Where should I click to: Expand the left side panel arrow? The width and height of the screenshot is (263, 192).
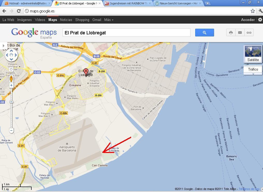point(4,45)
